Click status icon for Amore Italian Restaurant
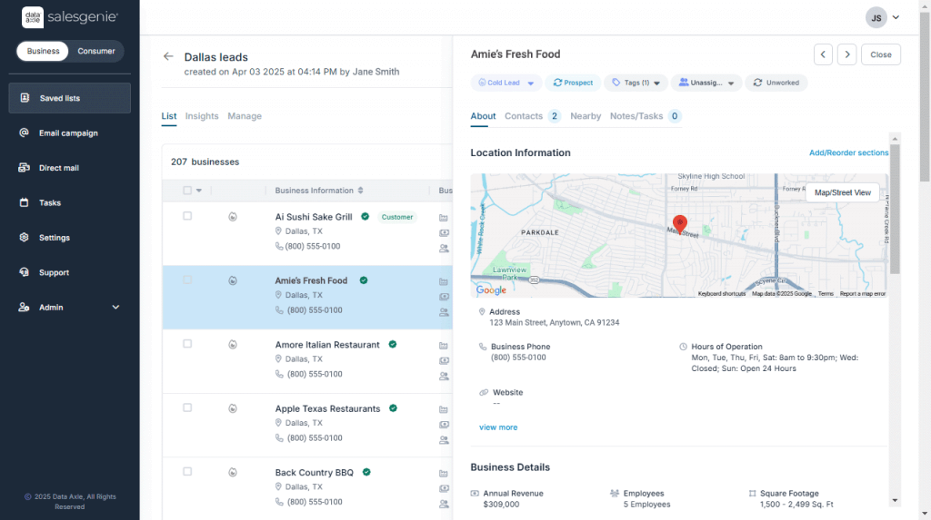 [233, 345]
